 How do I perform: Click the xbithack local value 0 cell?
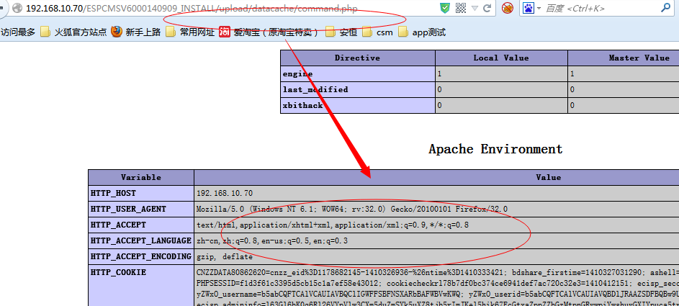(501, 106)
